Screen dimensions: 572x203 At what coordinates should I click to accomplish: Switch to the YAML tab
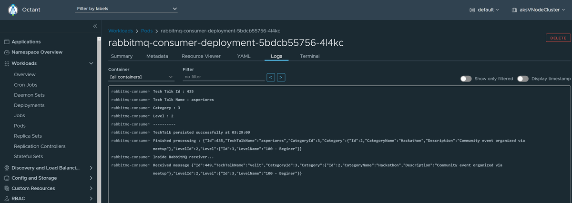(x=244, y=56)
